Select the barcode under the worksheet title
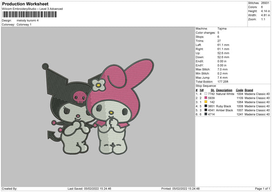The width and height of the screenshot is (272, 192). click(x=29, y=14)
